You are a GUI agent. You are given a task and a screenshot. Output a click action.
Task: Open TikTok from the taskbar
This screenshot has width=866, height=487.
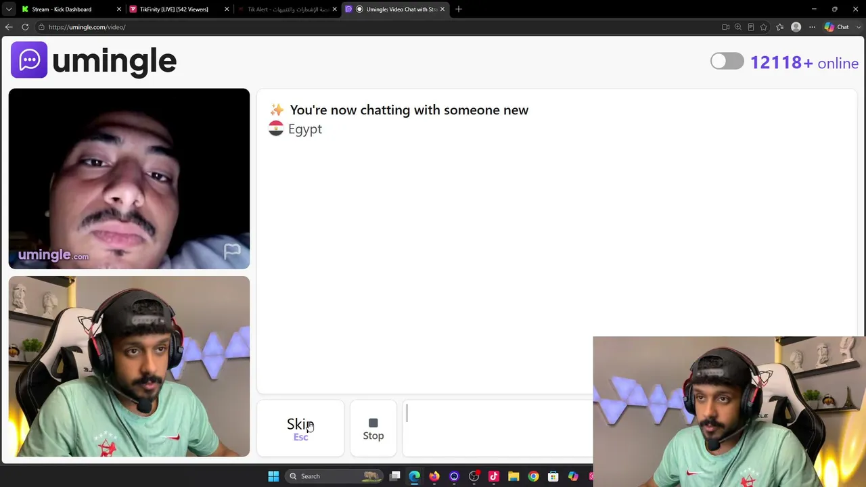click(494, 476)
